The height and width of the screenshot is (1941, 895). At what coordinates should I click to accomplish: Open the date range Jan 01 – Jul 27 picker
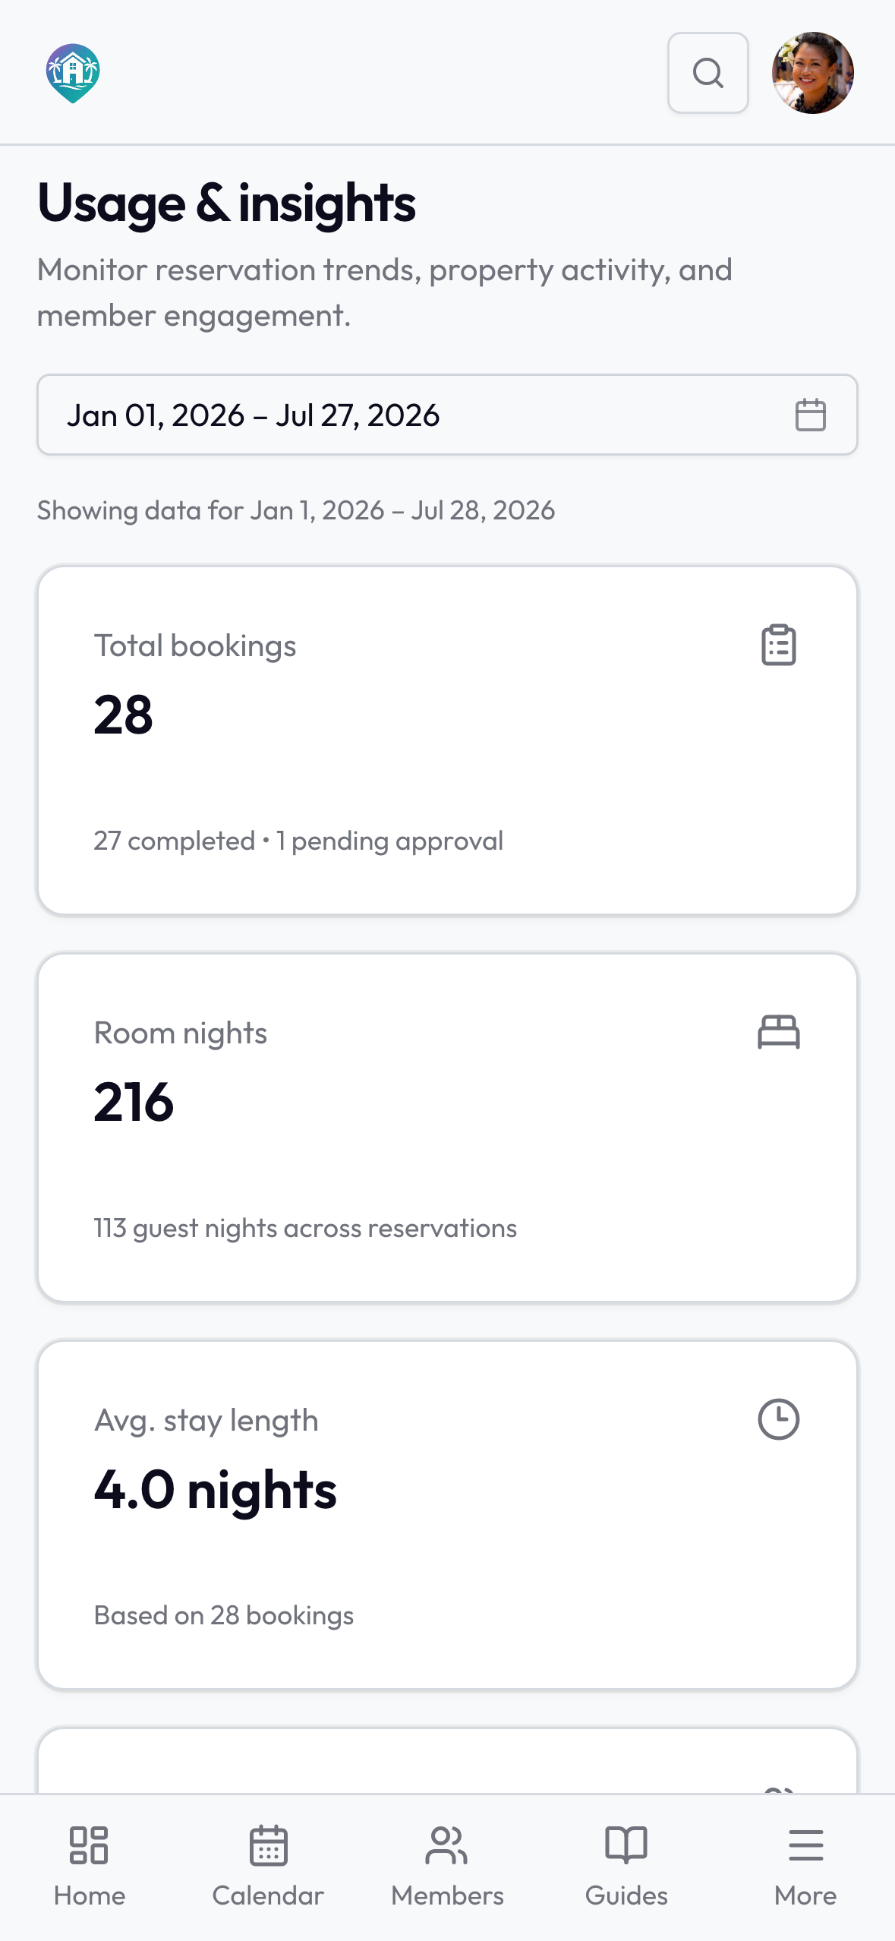(x=447, y=415)
